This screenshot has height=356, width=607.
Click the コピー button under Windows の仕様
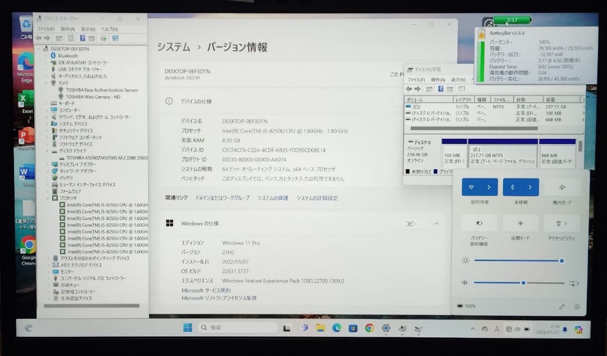coord(410,223)
